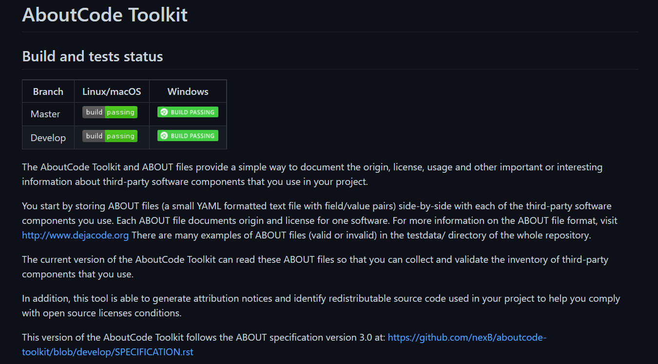The image size is (658, 364).
Task: Select the Windows column header
Action: [x=188, y=91]
